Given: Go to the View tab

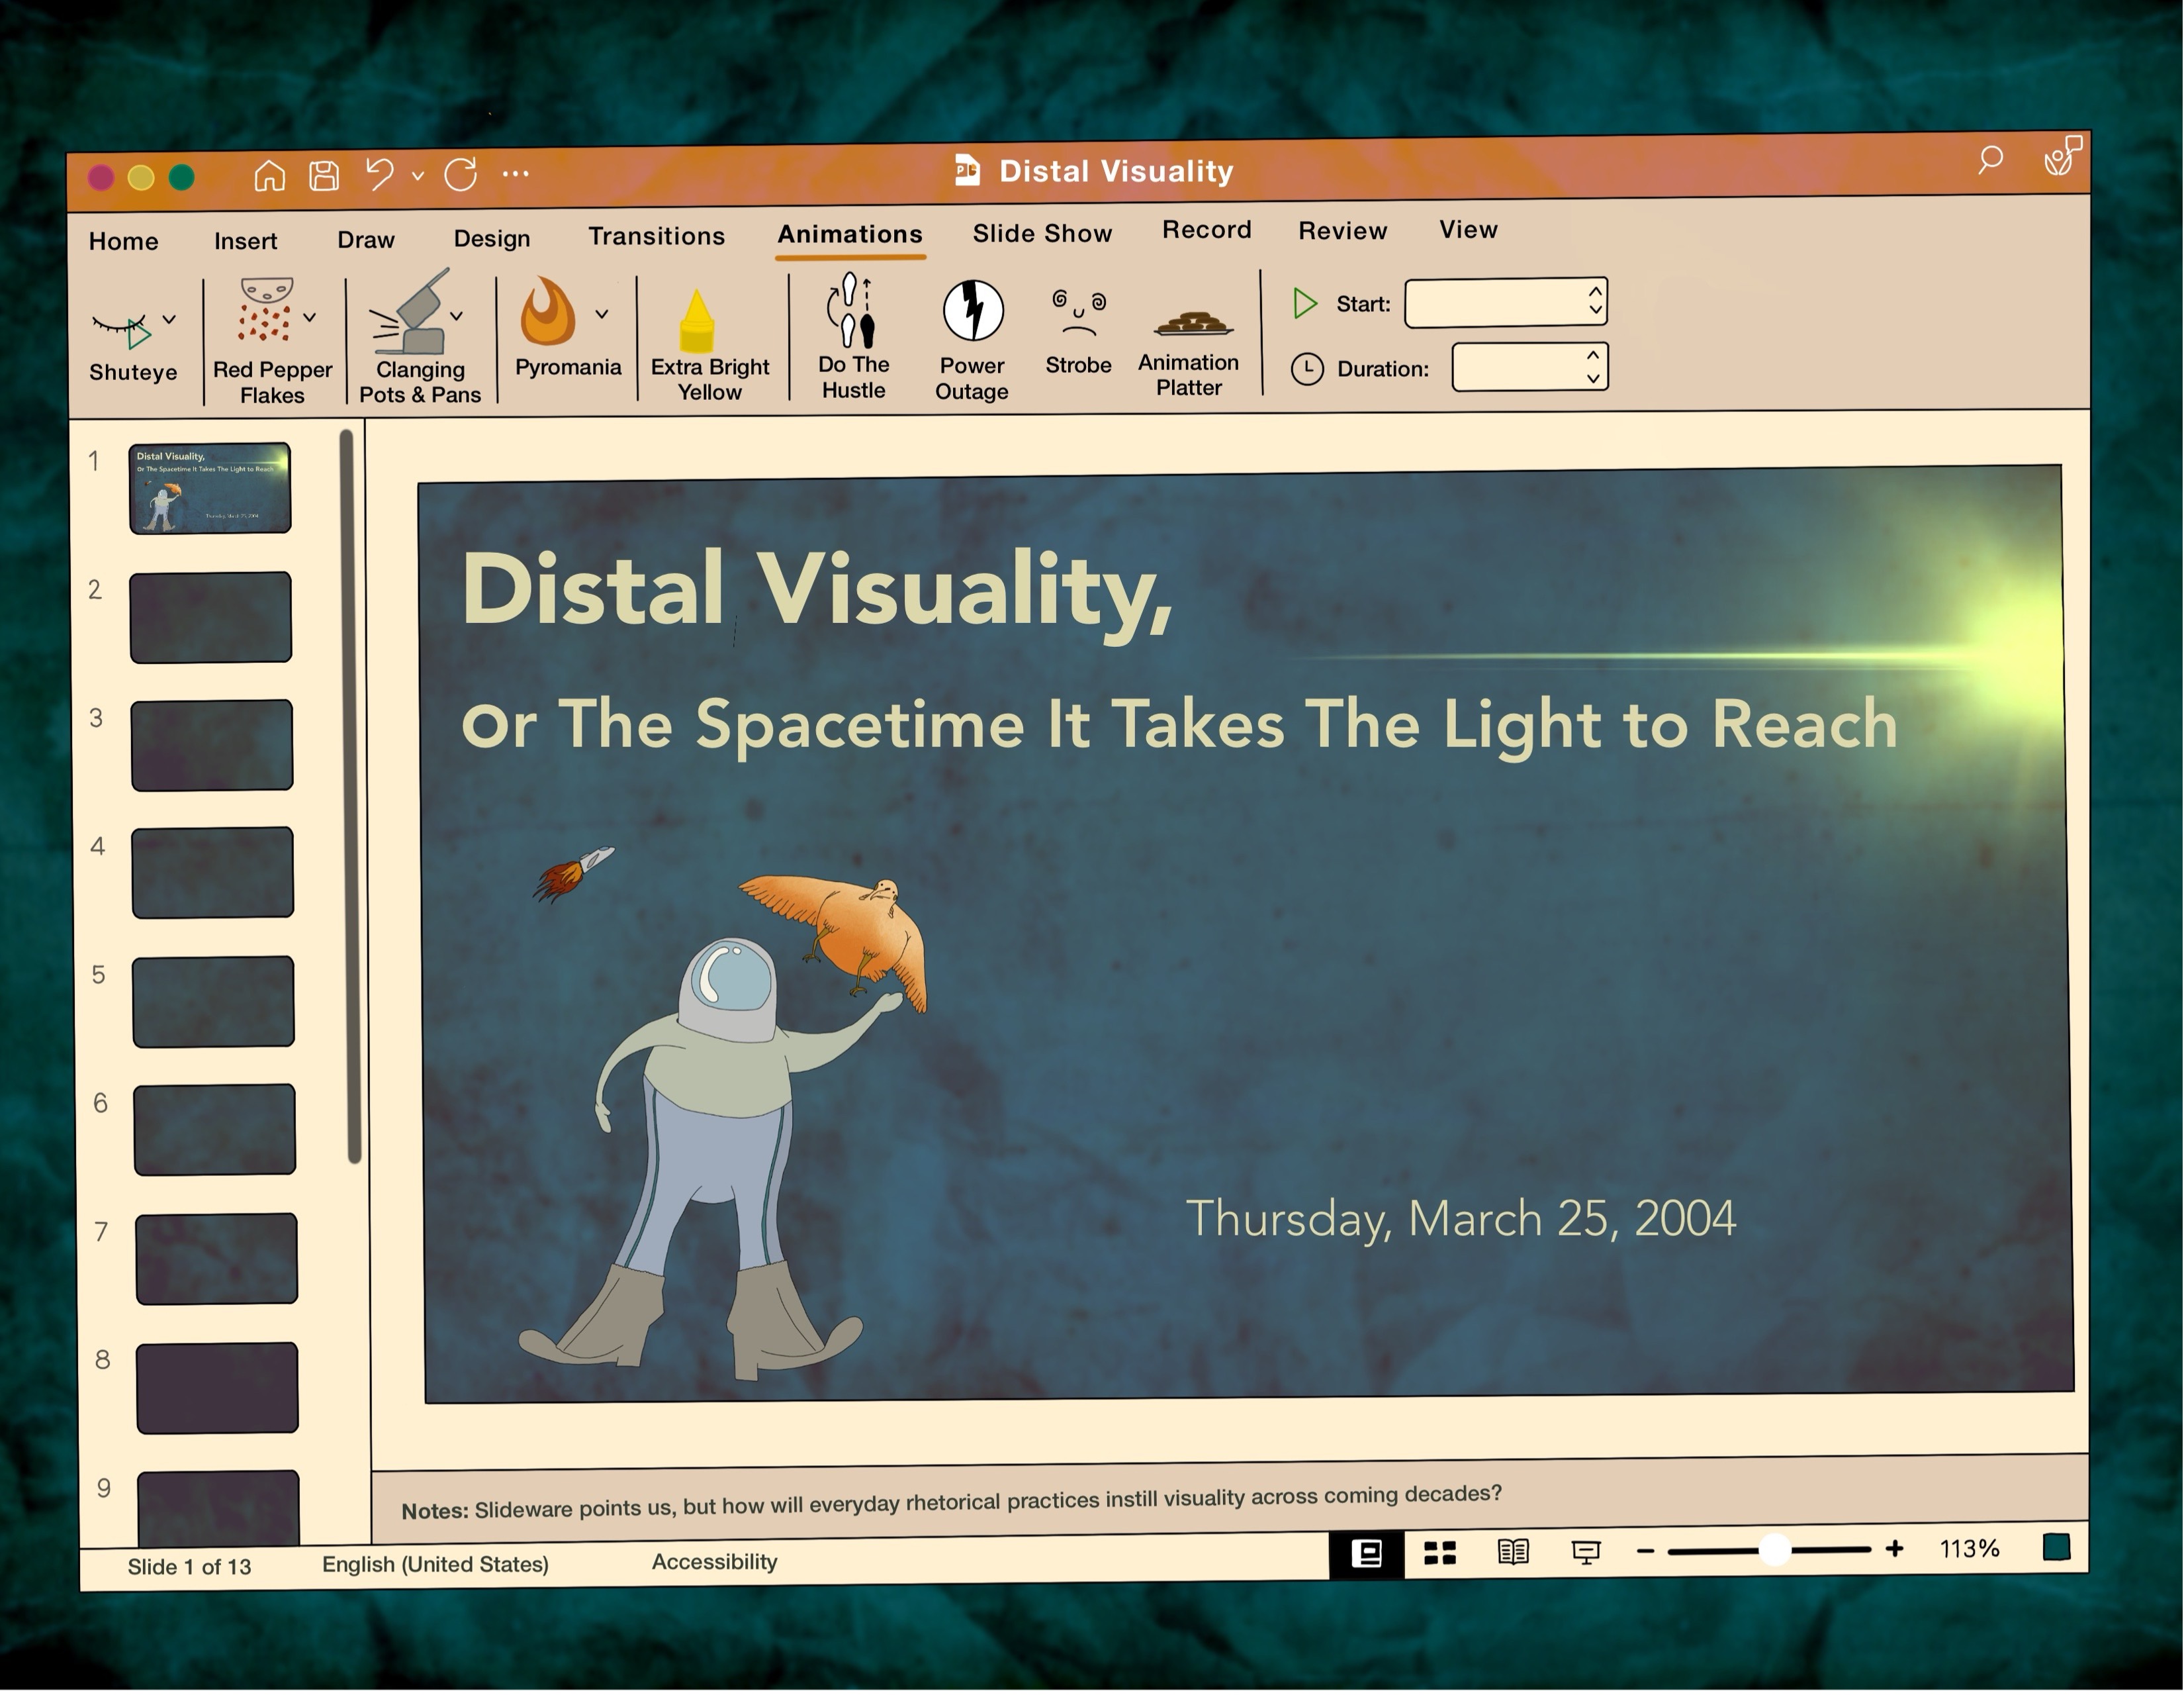Looking at the screenshot, I should (1468, 230).
